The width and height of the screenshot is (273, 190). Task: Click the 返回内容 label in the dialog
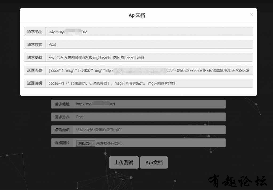coord(34,70)
